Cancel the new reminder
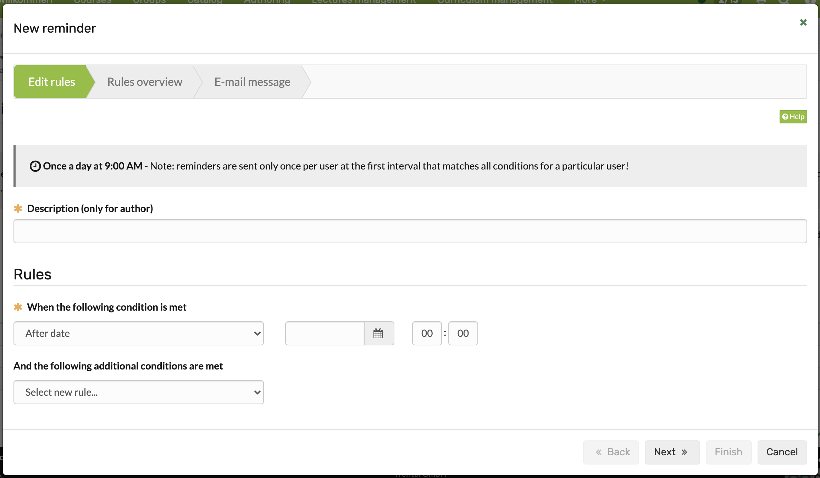The height and width of the screenshot is (478, 820). point(782,452)
